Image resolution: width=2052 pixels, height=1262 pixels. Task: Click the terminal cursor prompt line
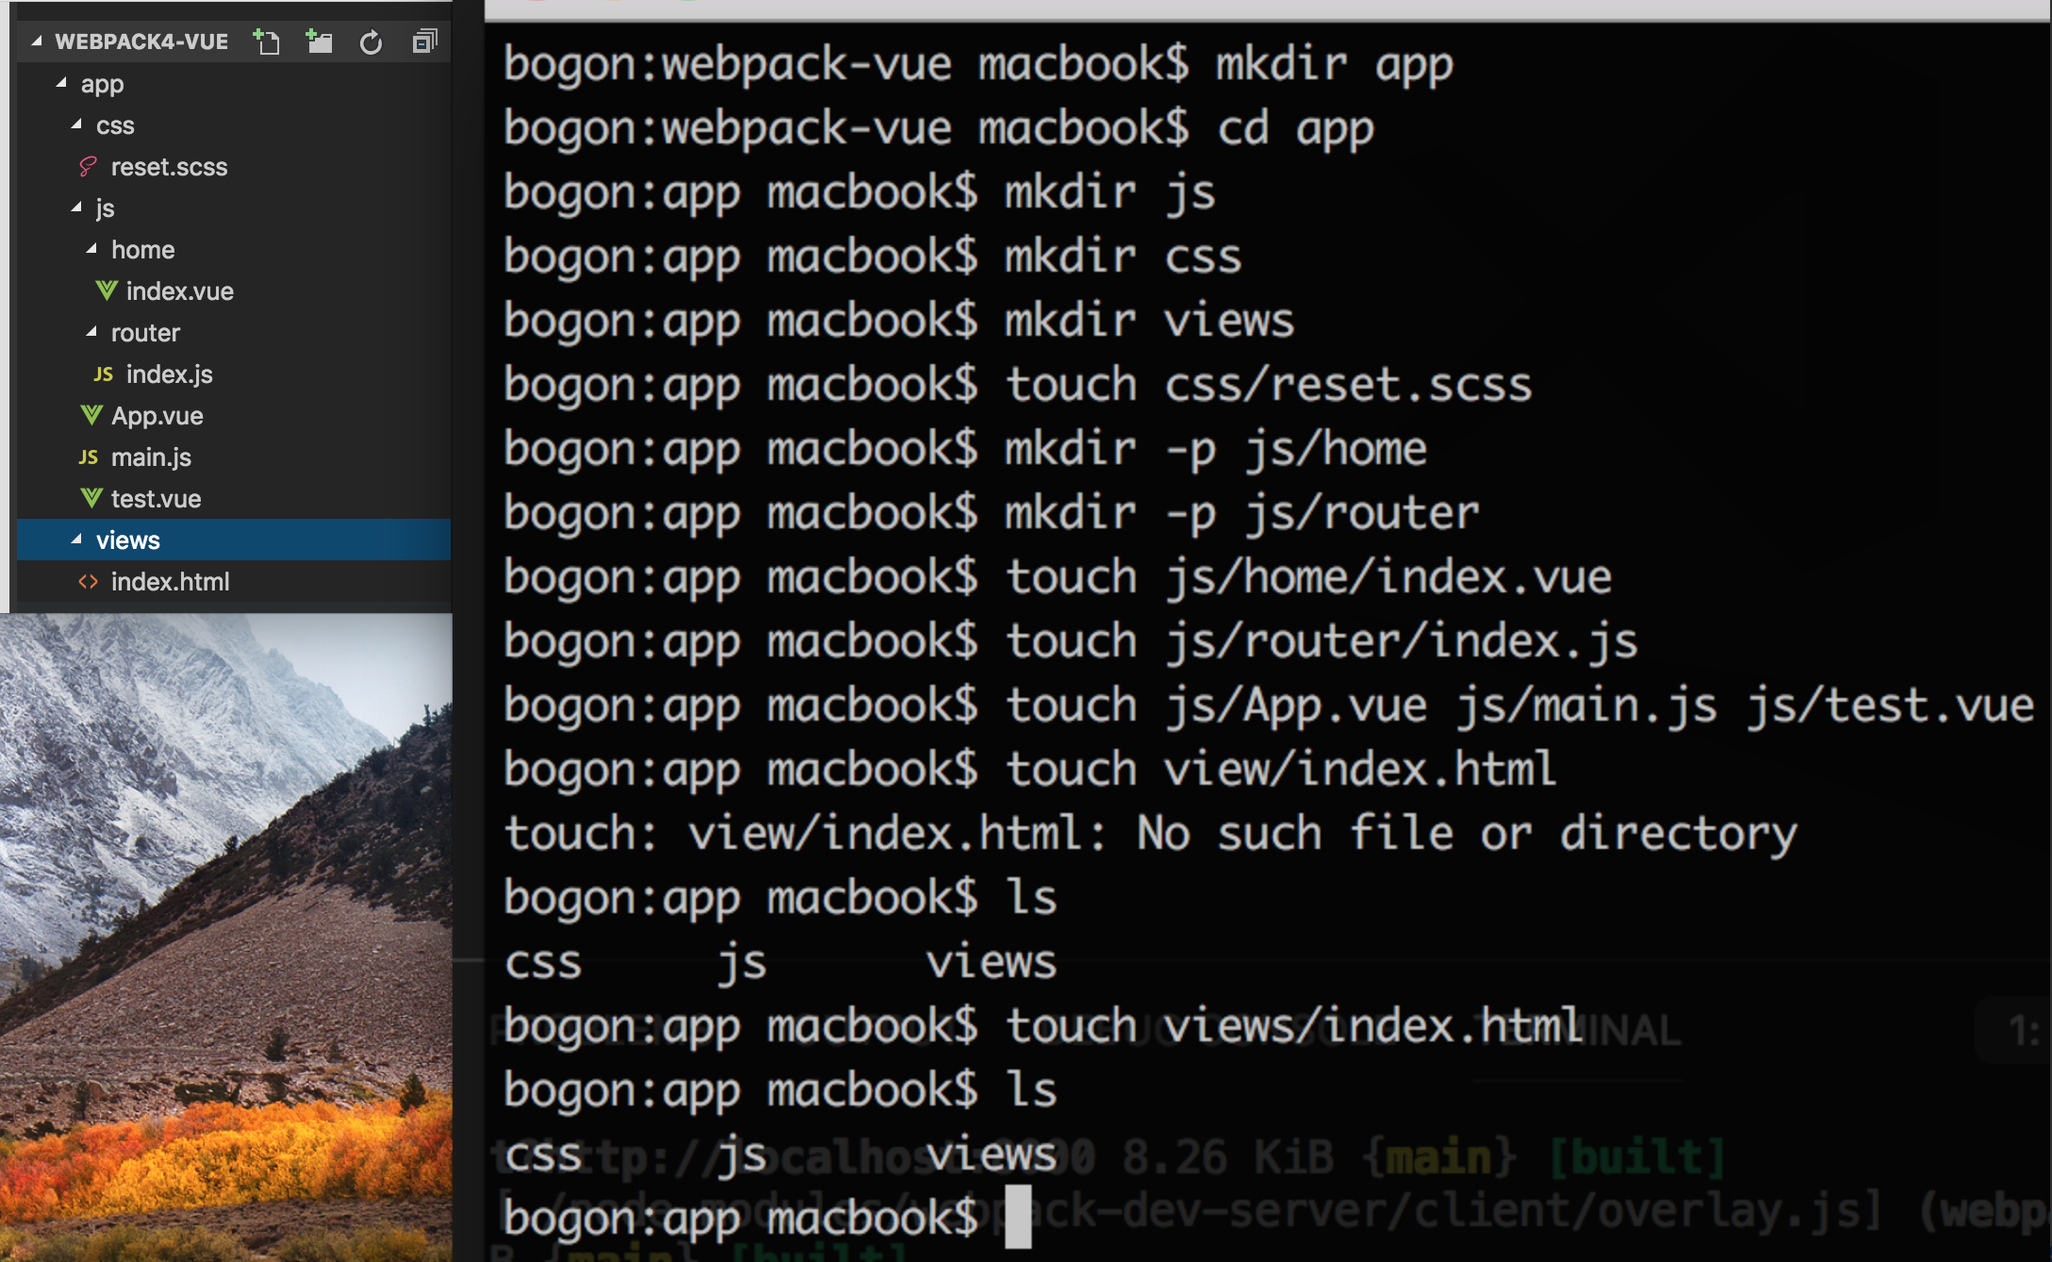pyautogui.click(x=1018, y=1218)
